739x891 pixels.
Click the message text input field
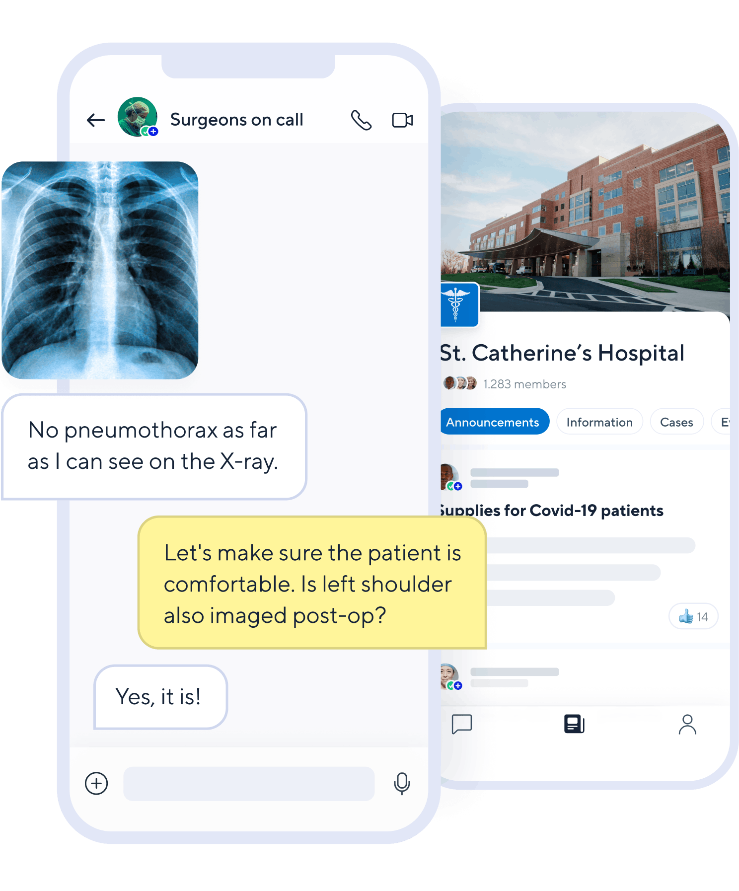click(x=249, y=783)
